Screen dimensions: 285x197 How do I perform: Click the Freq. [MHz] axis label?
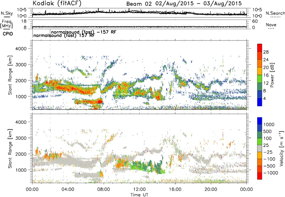pyautogui.click(x=6, y=24)
